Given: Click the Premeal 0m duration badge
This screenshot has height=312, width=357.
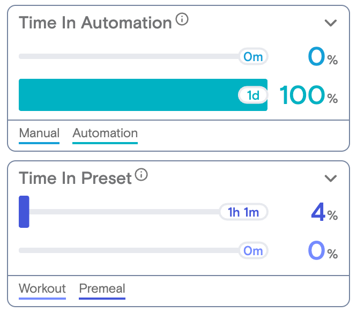Looking at the screenshot, I should coord(253,250).
